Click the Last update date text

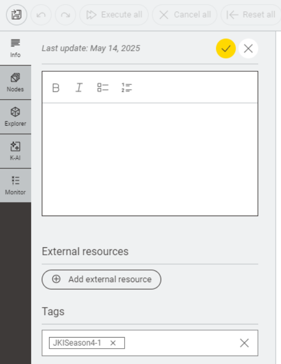91,48
